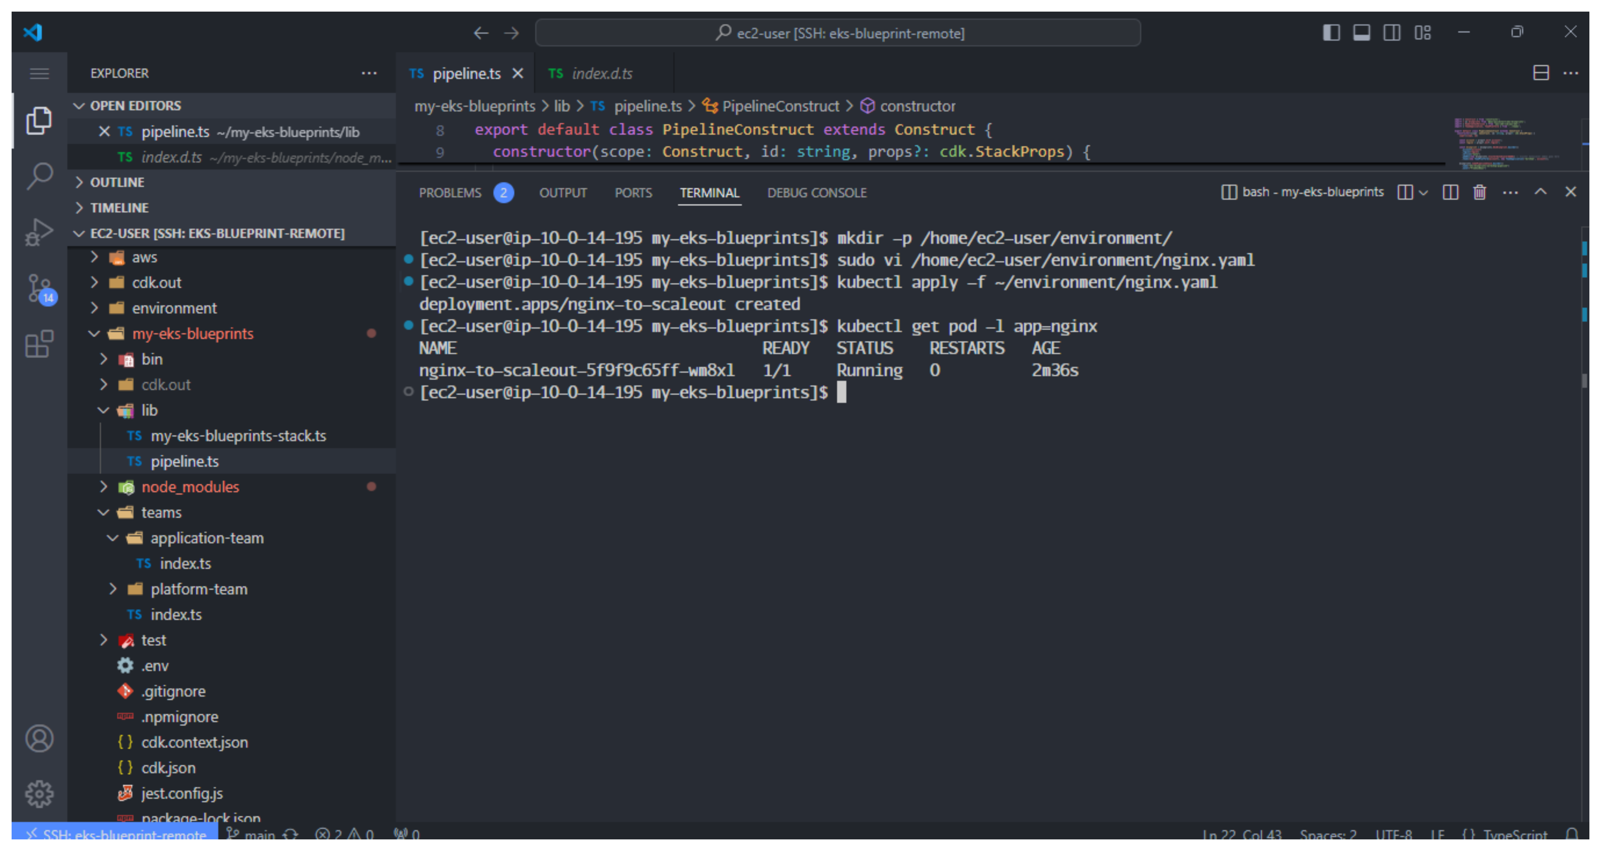Expand the OUTLINE section
Screen dimensions: 1601x851
coord(118,182)
